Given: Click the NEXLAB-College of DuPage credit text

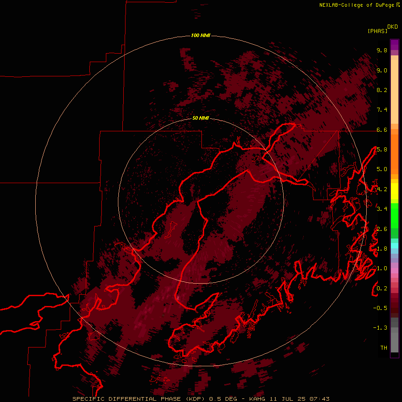Looking at the screenshot, I should click(358, 5).
